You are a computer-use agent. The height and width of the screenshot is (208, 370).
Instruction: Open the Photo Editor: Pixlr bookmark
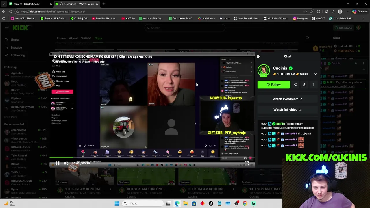[341, 18]
